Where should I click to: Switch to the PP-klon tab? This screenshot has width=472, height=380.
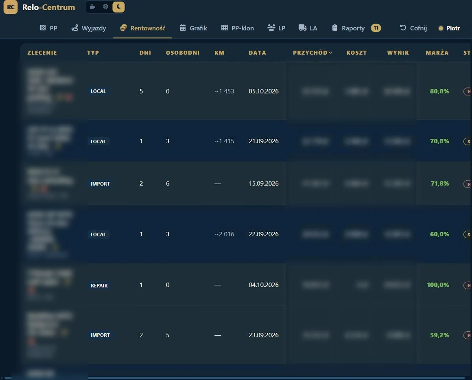(238, 28)
